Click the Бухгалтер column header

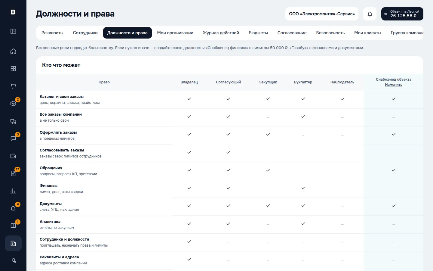[303, 82]
